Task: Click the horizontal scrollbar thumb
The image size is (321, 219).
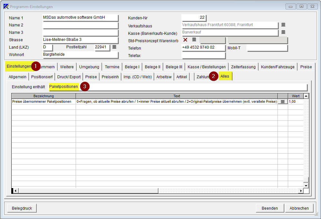Action: point(88,191)
